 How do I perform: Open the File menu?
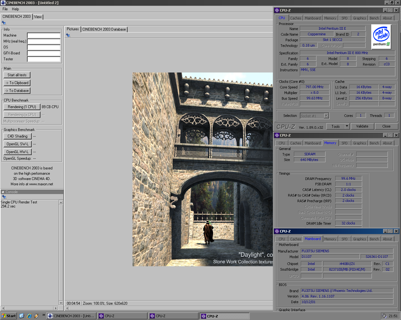pyautogui.click(x=5, y=9)
